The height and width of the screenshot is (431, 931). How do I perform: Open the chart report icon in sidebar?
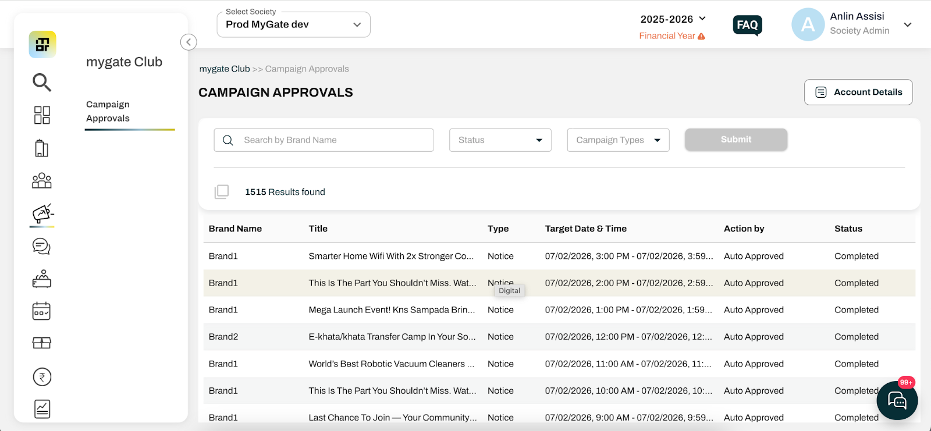[42, 409]
